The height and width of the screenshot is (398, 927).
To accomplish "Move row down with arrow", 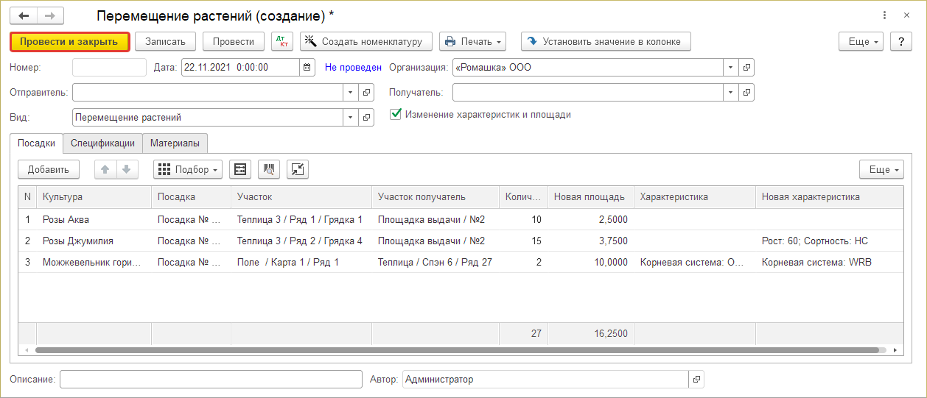I will (126, 170).
